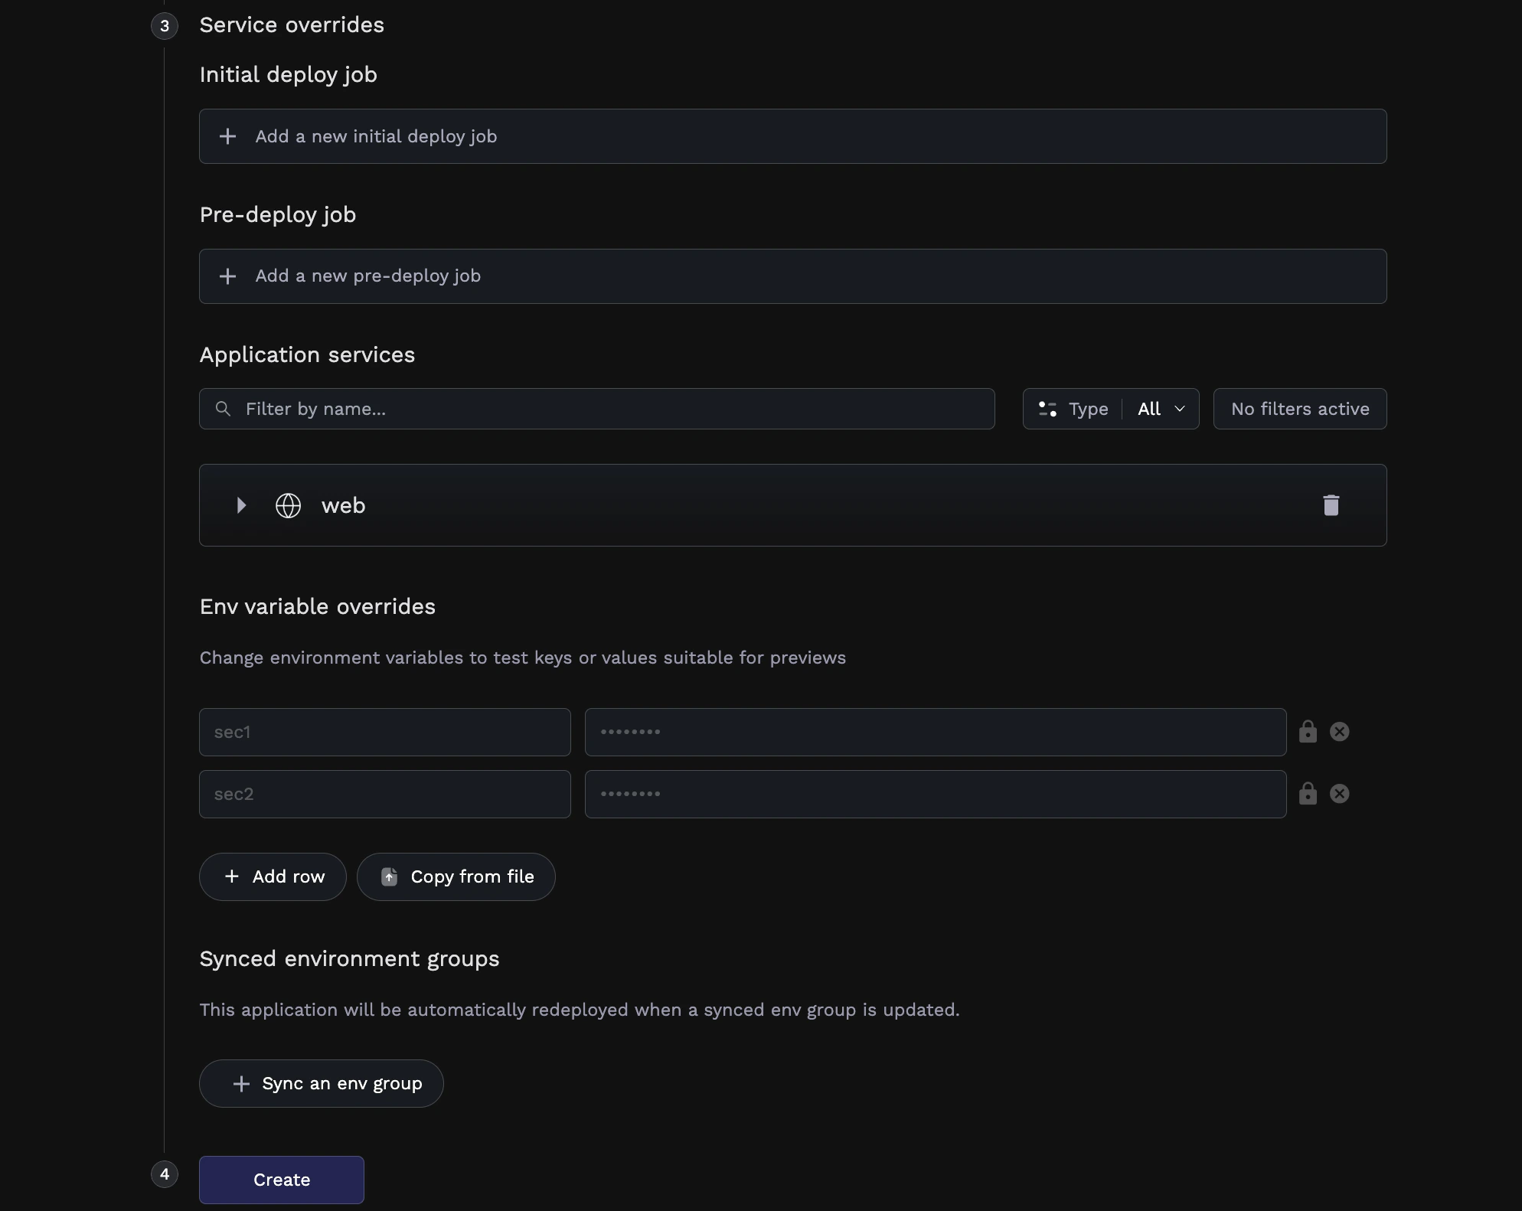Click the upload icon on Copy from file

coord(390,876)
